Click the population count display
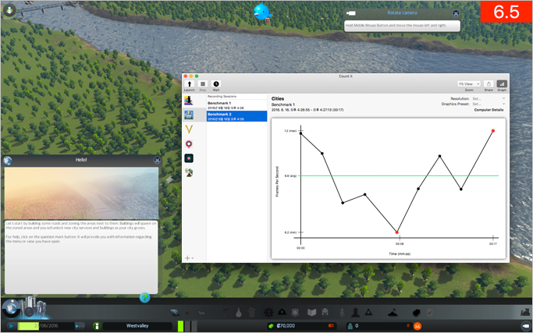 [x=379, y=326]
